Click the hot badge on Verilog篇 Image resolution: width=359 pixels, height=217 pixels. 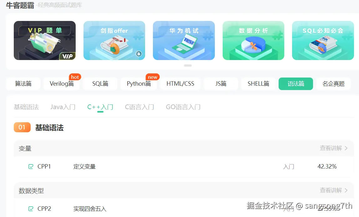coord(75,77)
